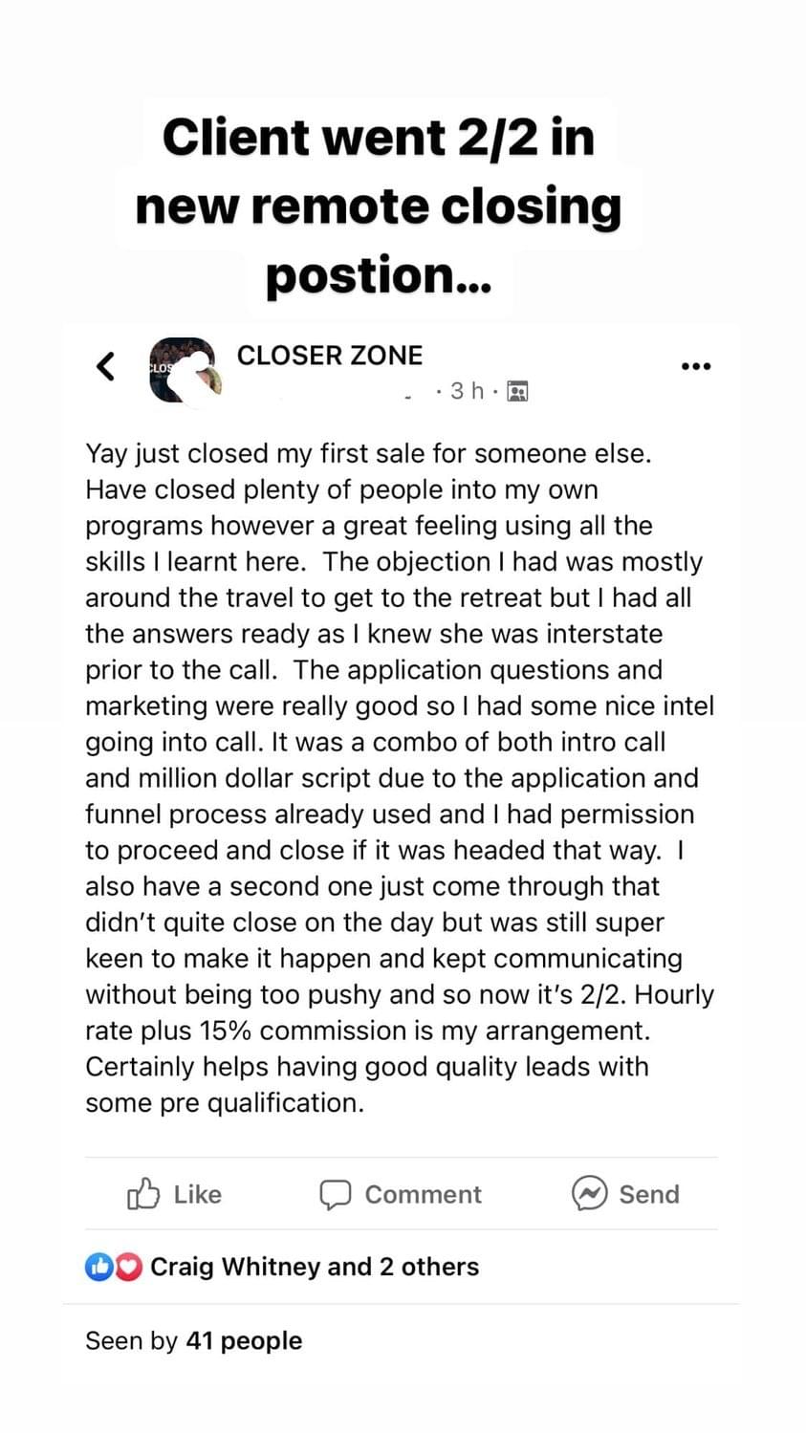
Task: Tap the headline Client went 2/2 caption
Action: pos(378,206)
